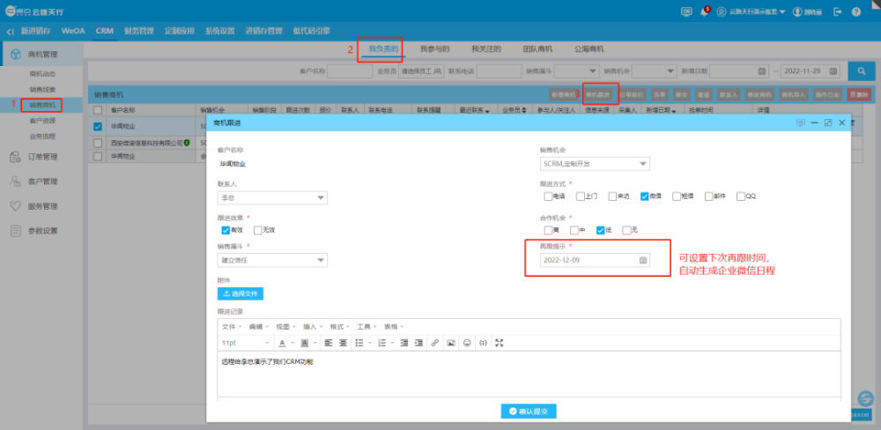Open 客户管理 in the left sidebar
Screen dimensions: 881x430
42,182
